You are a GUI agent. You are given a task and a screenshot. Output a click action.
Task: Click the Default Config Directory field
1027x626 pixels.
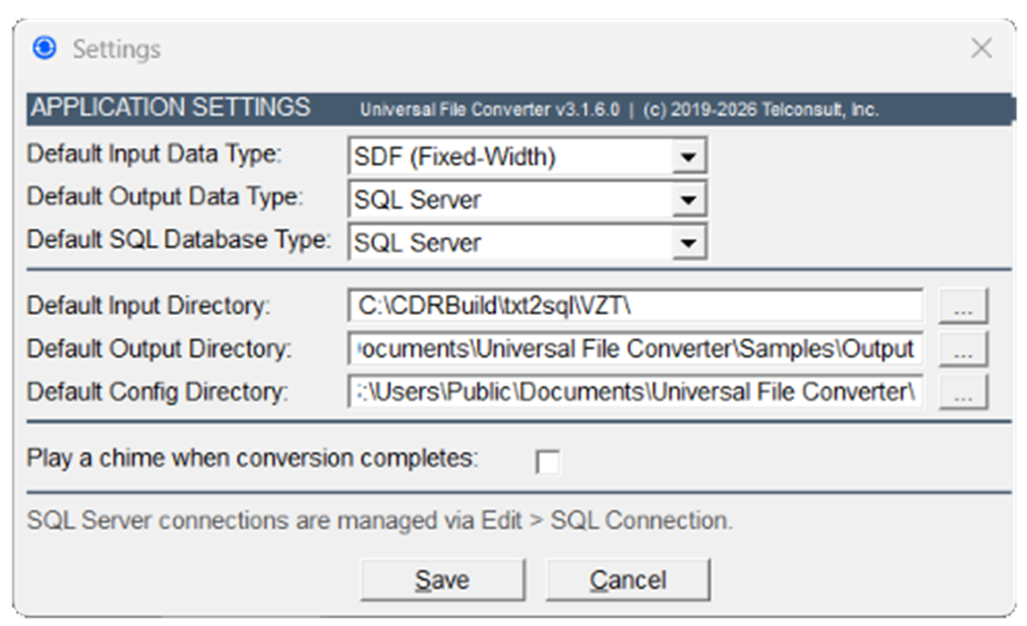(x=636, y=391)
